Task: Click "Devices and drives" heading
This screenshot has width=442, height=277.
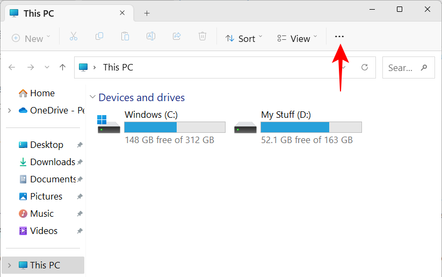Action: 141,97
